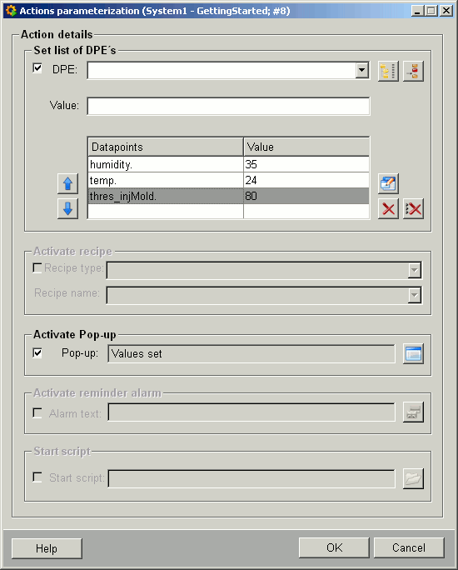Enable the Recipe type checkbox
Viewport: 458px width, 570px height.
coord(37,268)
